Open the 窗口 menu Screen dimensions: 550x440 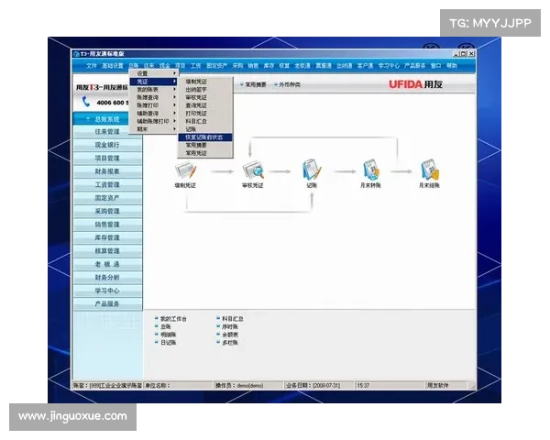(435, 66)
